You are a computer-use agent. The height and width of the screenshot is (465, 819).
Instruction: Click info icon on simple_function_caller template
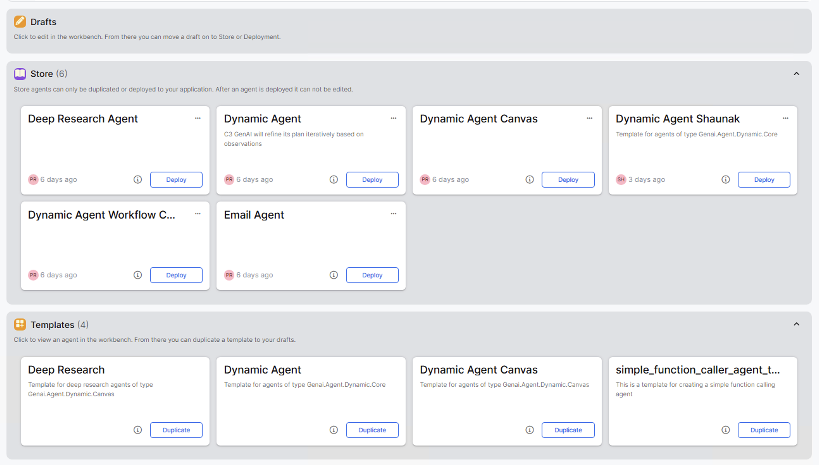tap(725, 430)
